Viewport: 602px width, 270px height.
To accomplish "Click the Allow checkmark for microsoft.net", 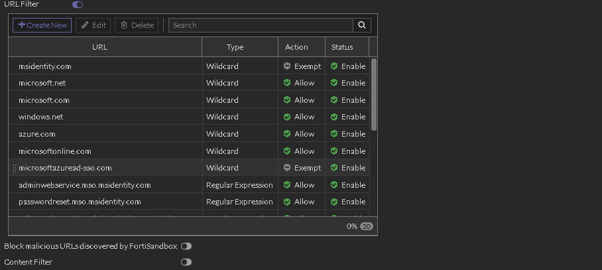I will click(287, 83).
